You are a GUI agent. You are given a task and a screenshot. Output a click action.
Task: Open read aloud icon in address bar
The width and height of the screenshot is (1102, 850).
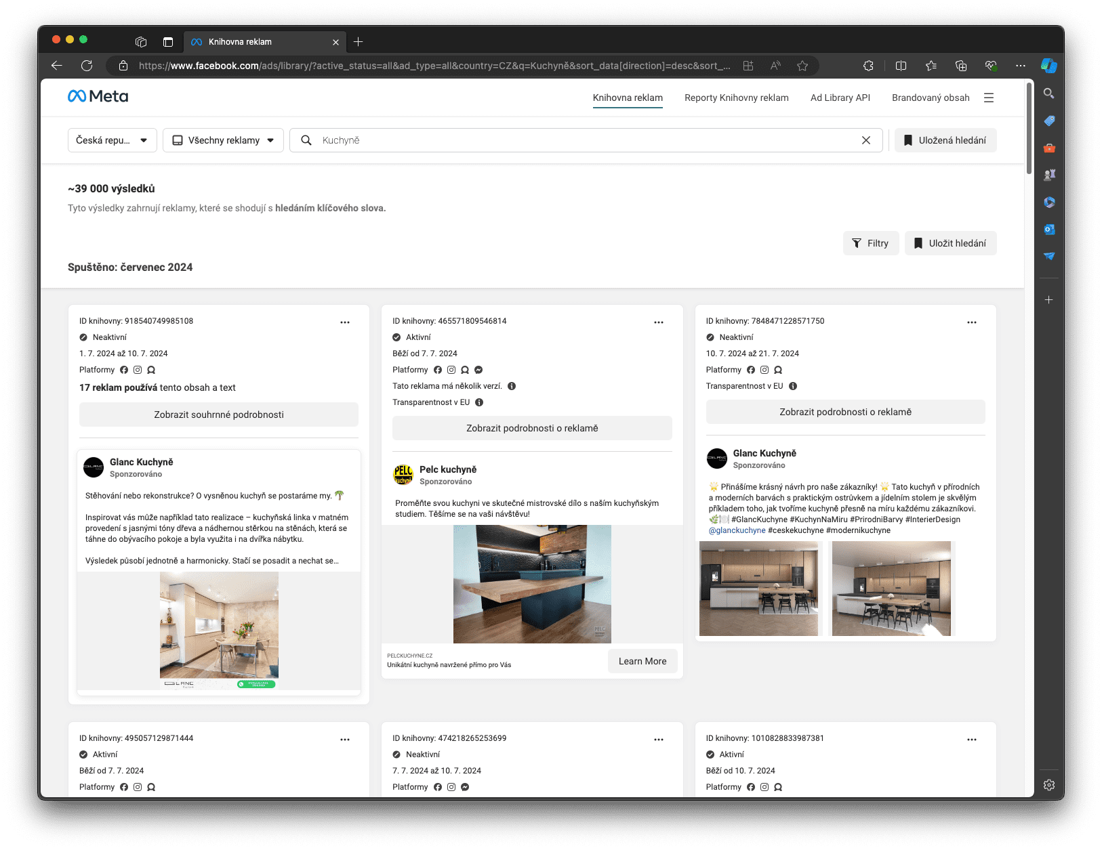(775, 66)
